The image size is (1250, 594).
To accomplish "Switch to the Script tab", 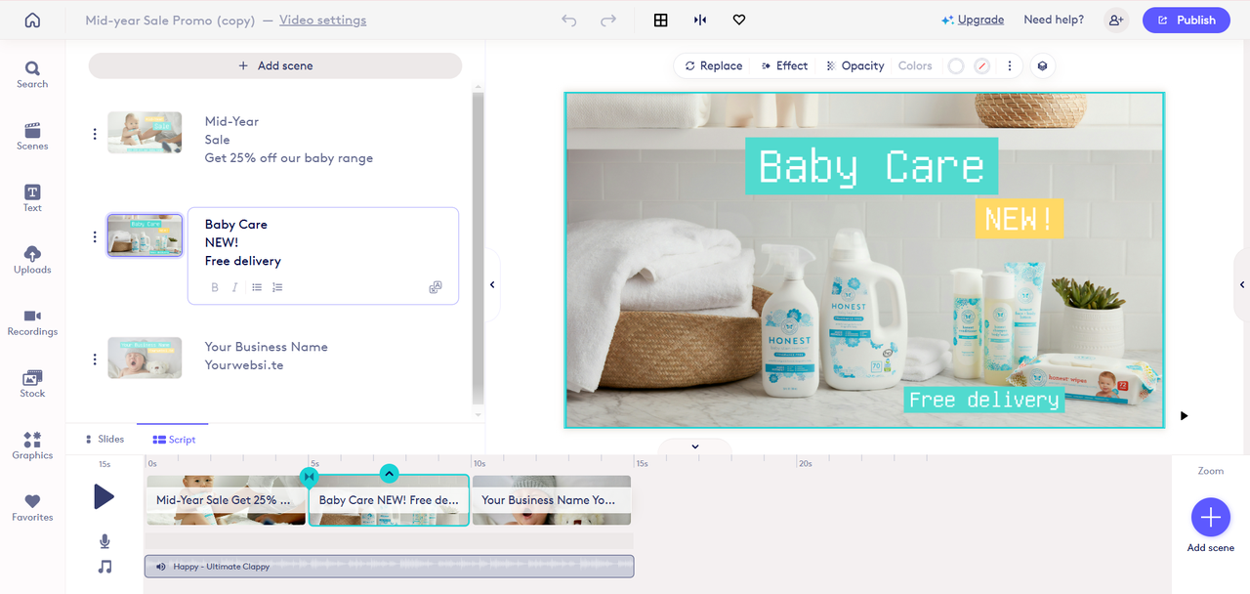I will click(174, 440).
